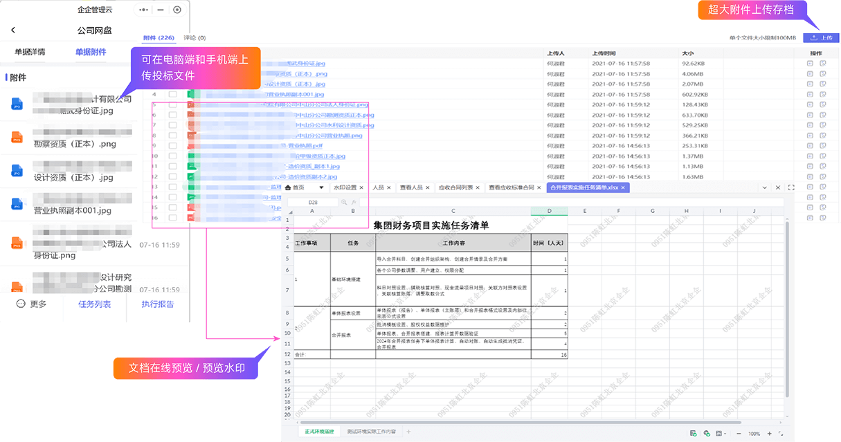
Task: Zoom out with the minus icon
Action: (737, 434)
